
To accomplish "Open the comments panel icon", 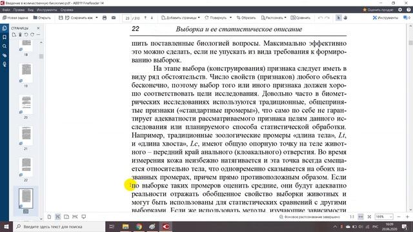I will (x=407, y=17).
